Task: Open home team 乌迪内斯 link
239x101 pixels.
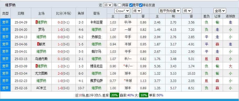Action: pos(41,59)
